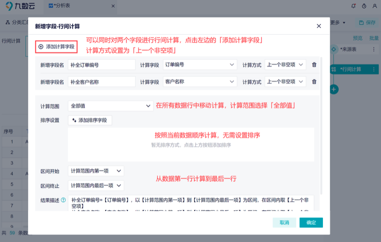Viewport: 381px width, 242px height.
Task: Click the 批量 link in background
Action: 374,38
